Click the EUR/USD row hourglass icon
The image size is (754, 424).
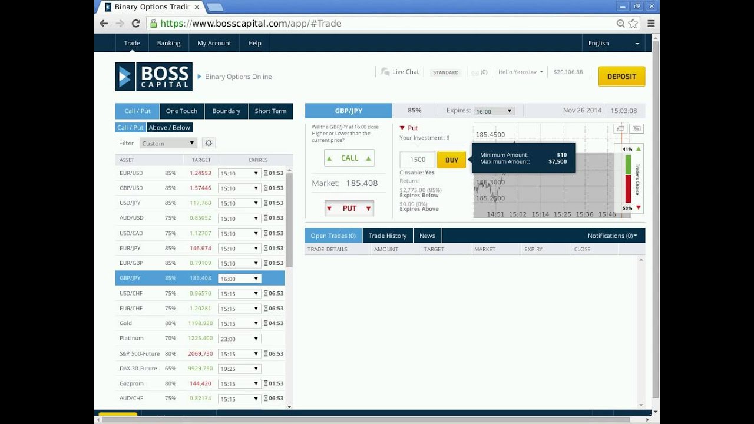click(x=266, y=173)
